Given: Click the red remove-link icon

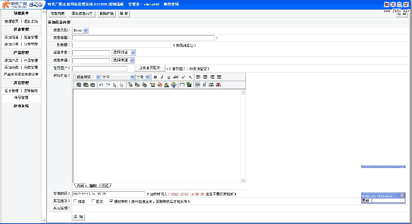Looking at the screenshot, I should [218, 85].
